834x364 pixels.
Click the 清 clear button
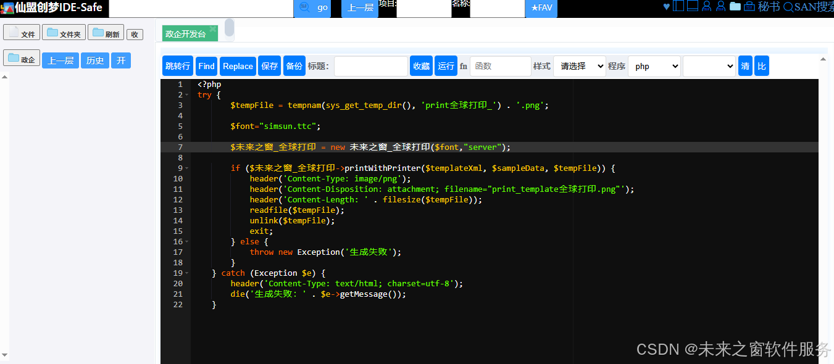746,66
